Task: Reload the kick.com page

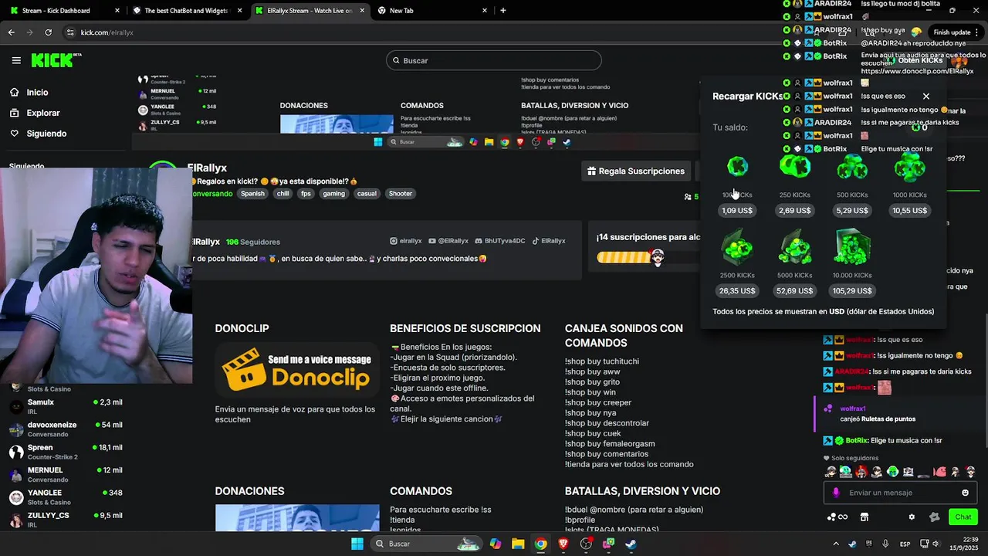Action: point(48,32)
